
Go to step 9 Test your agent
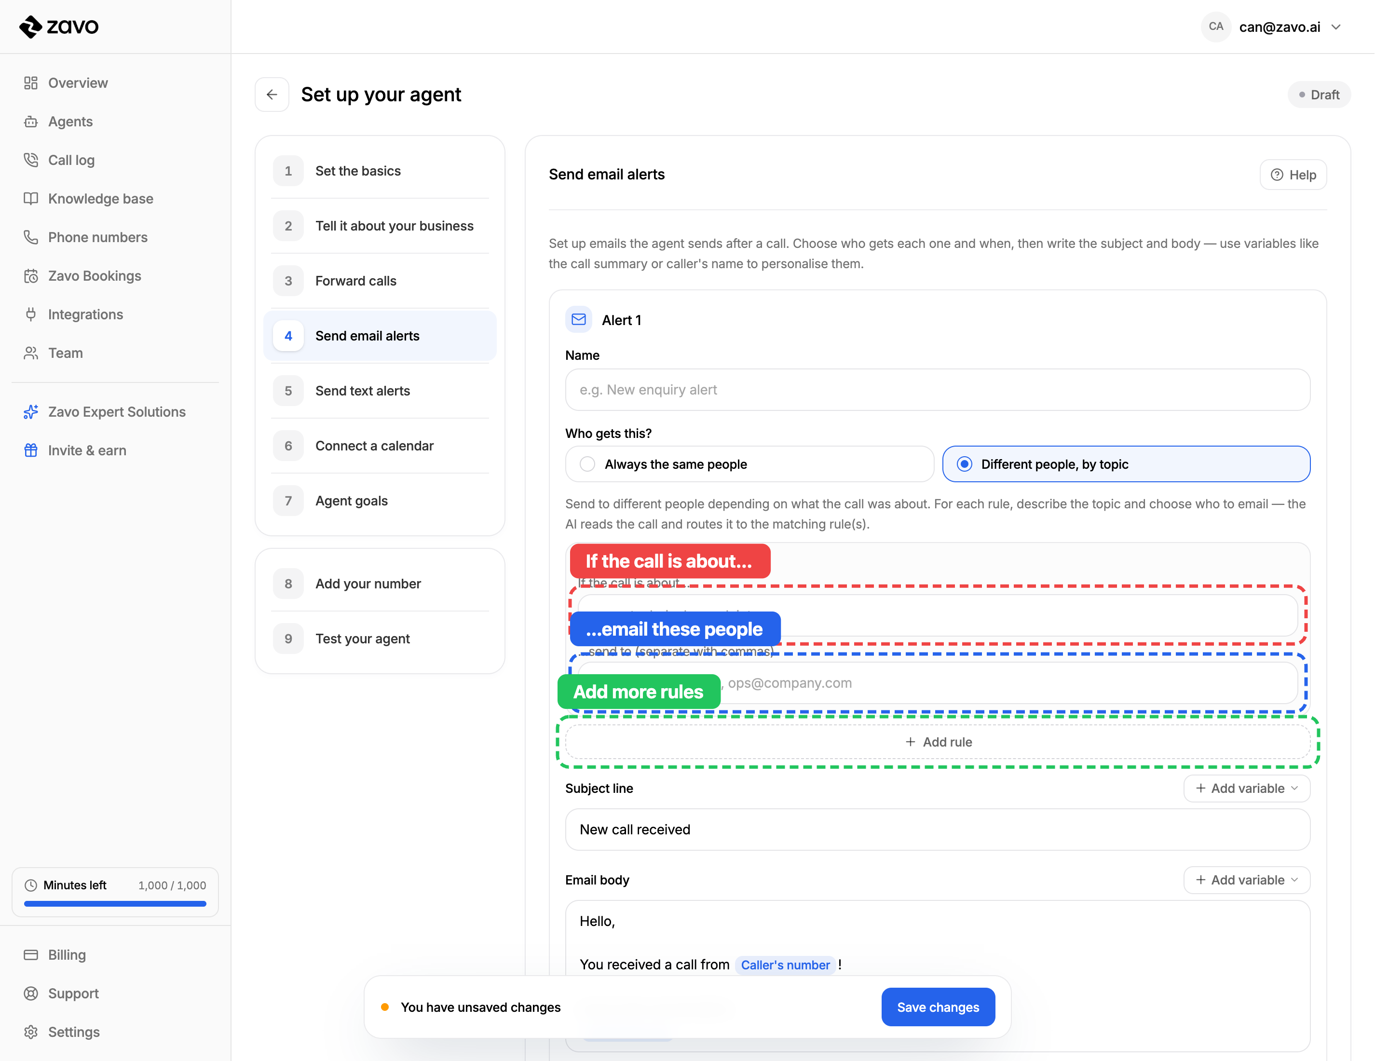coord(380,639)
